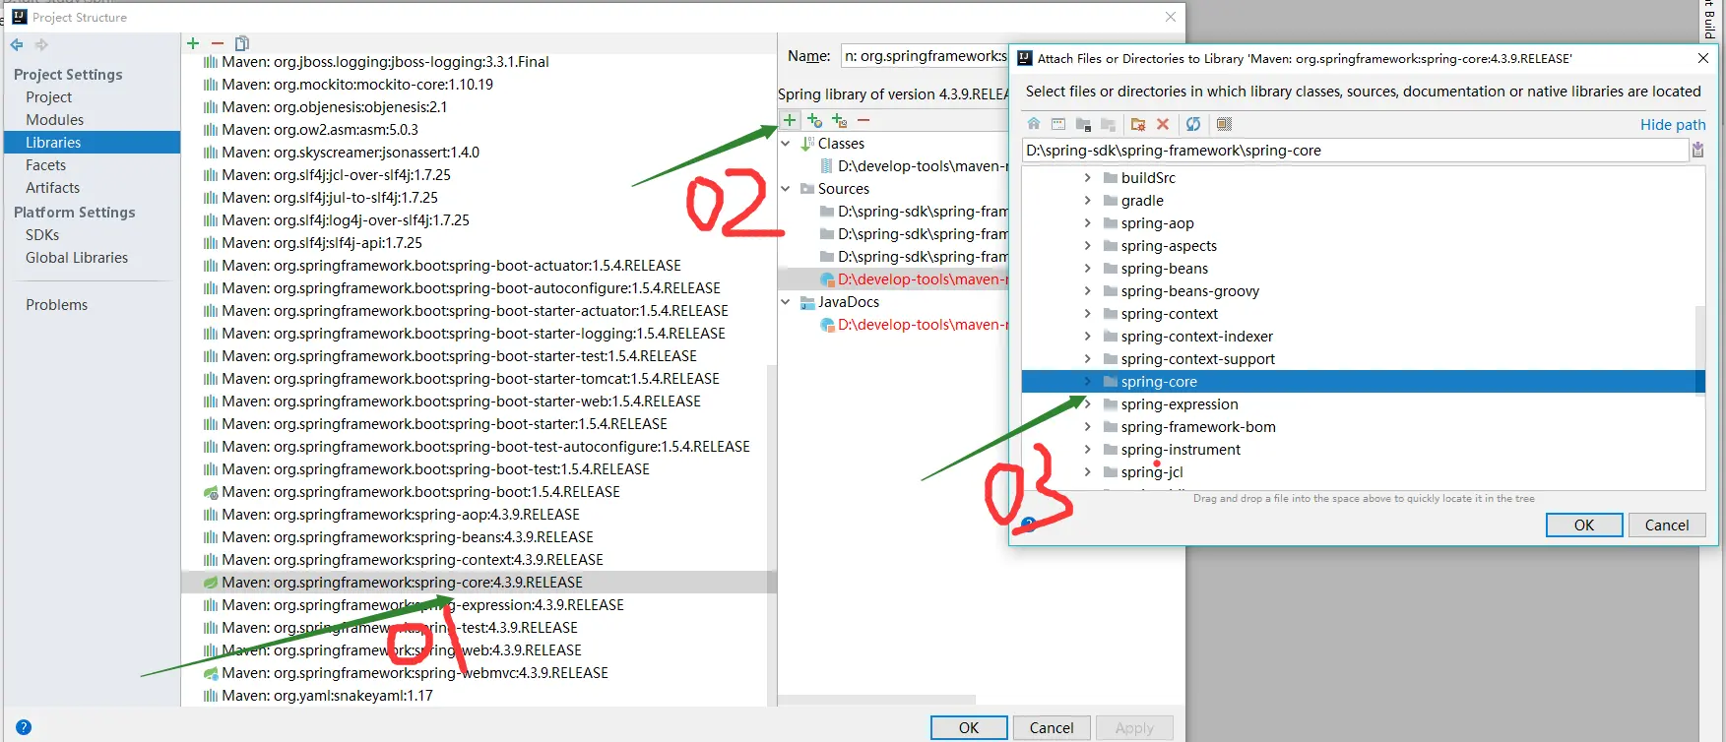Add a new project library with the plus icon
The height and width of the screenshot is (742, 1726).
click(193, 43)
